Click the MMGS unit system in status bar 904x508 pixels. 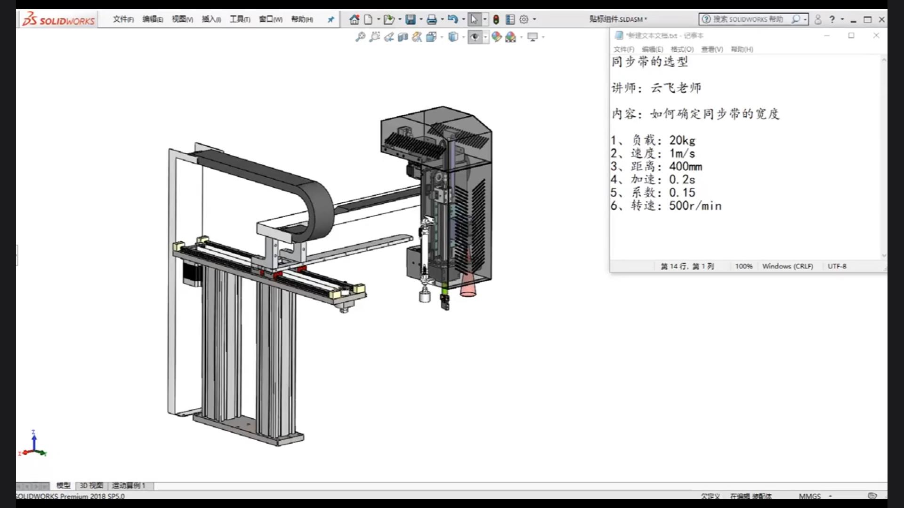pos(809,496)
